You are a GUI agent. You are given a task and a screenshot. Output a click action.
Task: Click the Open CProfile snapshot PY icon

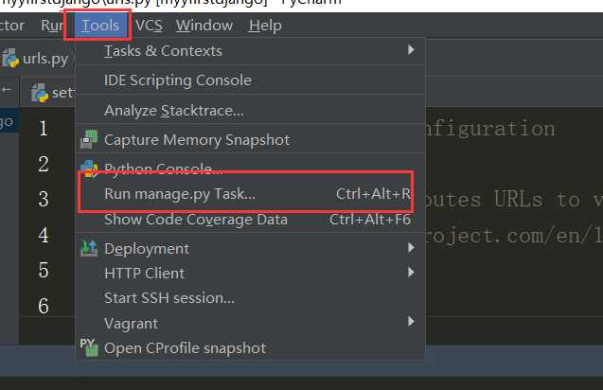pos(89,347)
